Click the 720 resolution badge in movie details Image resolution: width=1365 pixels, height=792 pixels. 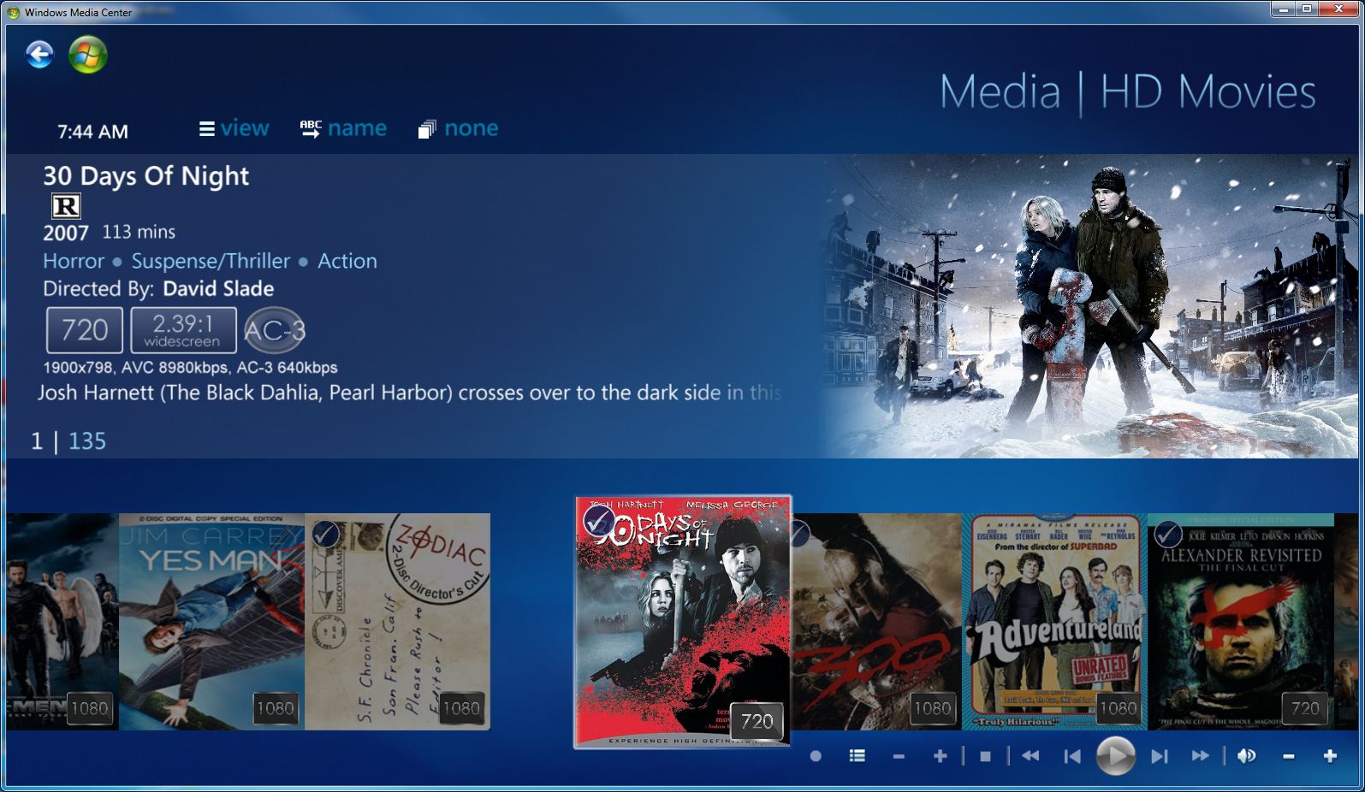click(x=85, y=330)
